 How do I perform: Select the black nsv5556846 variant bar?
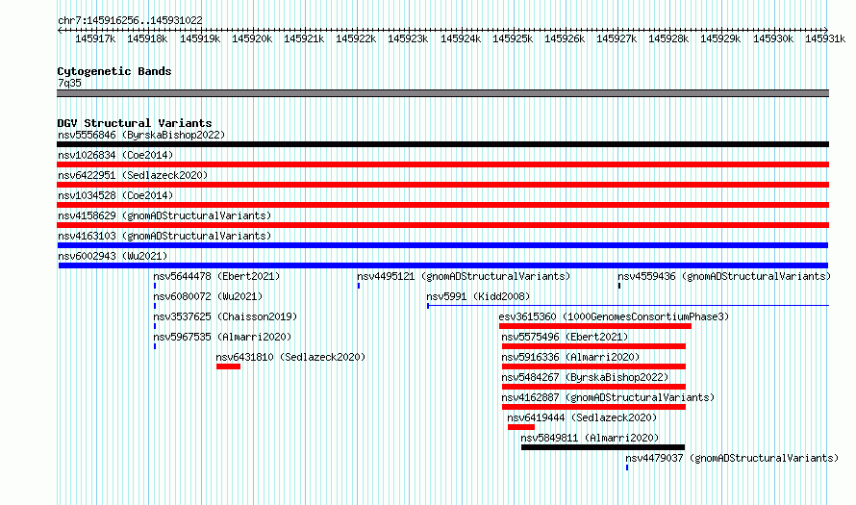click(x=442, y=144)
